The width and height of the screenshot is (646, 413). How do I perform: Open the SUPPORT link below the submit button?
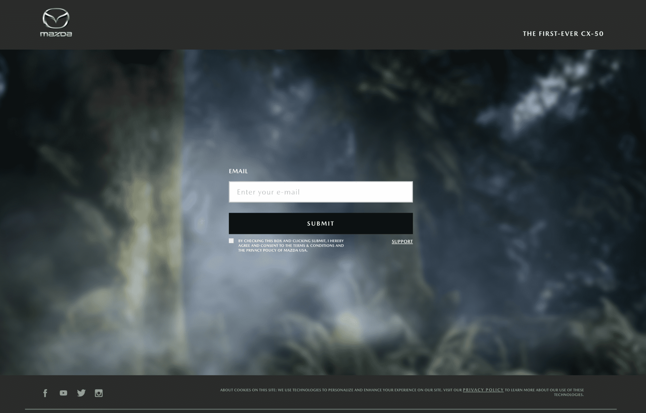point(402,241)
